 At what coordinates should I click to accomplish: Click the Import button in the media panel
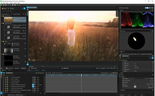[4, 8]
